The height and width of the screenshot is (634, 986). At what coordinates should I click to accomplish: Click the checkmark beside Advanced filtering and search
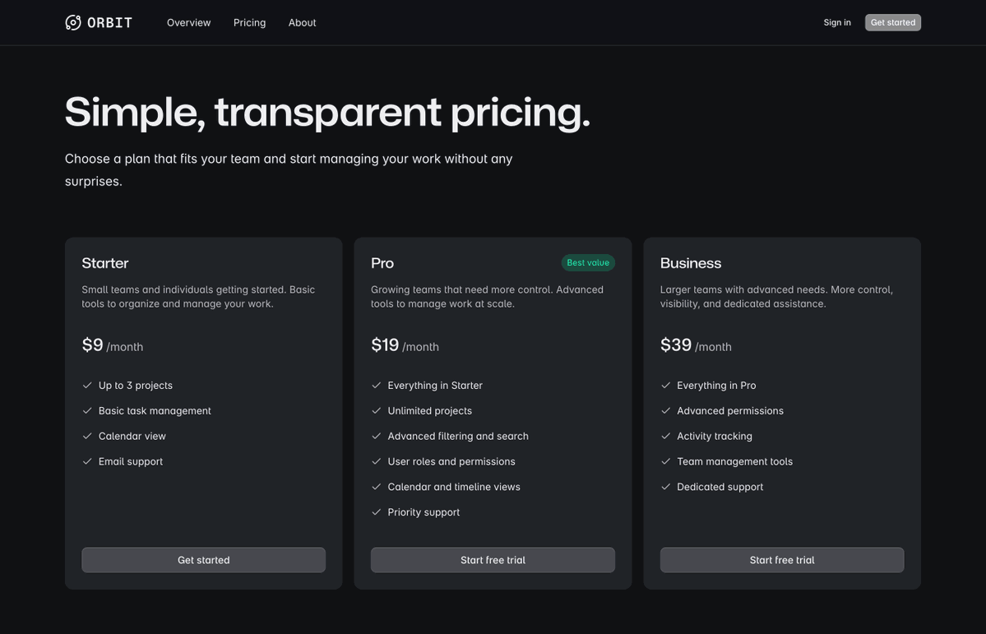click(x=377, y=436)
